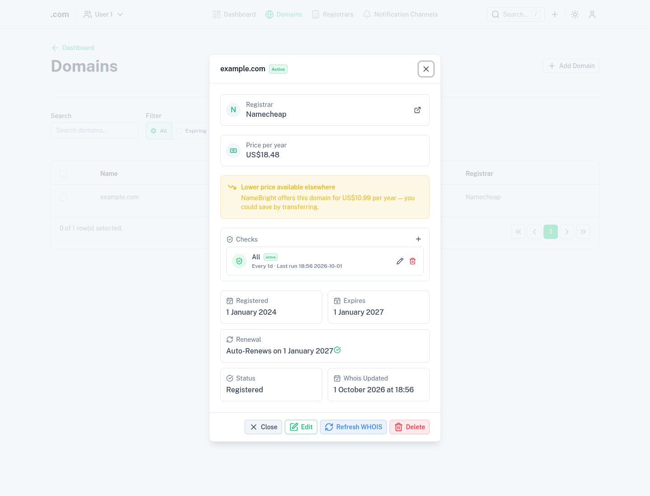The width and height of the screenshot is (650, 496).
Task: Click the 'Lower price available elsewhere' heading
Action: coord(288,187)
